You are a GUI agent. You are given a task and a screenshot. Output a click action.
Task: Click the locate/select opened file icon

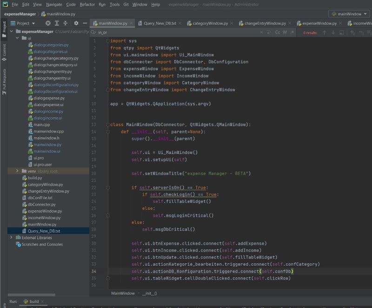48,23
